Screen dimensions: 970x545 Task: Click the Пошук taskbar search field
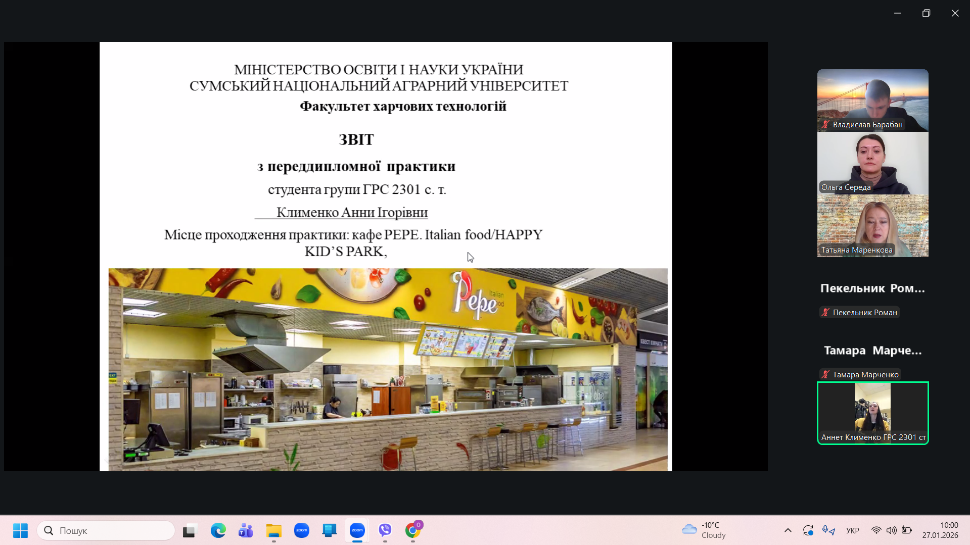pos(106,530)
